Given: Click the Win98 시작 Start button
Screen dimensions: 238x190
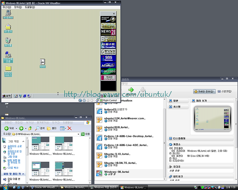Looking at the screenshot, I should [x=7, y=96].
